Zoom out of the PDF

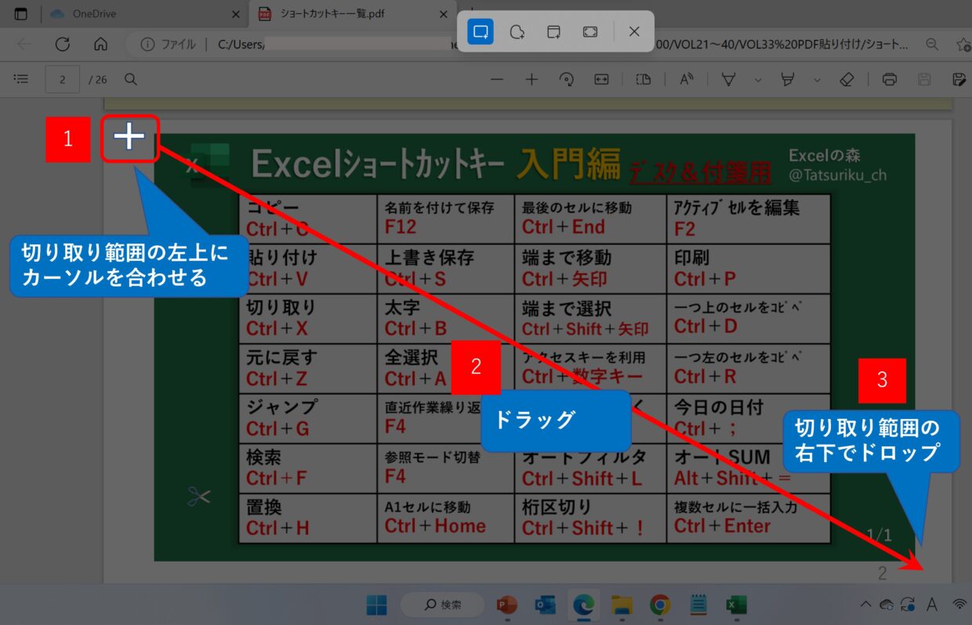[x=496, y=79]
